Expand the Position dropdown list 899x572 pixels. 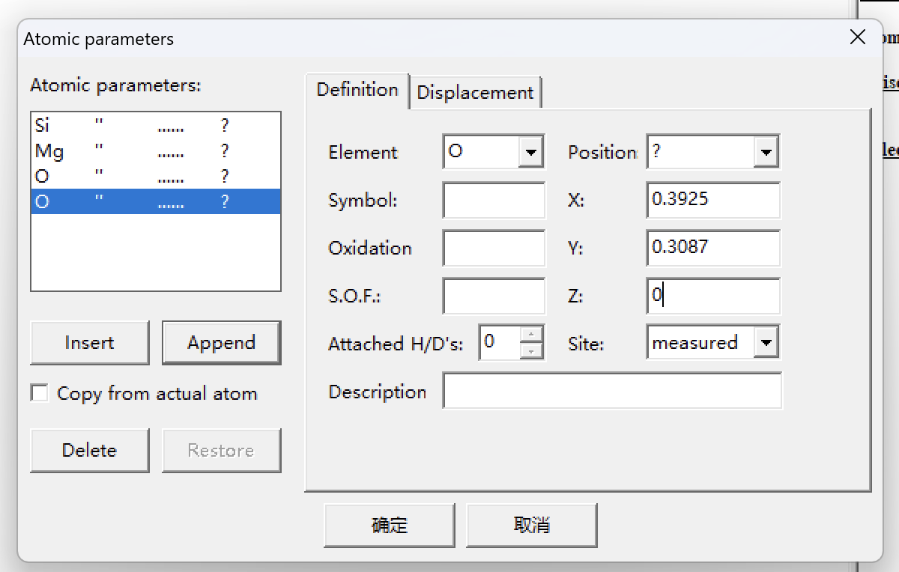pyautogui.click(x=765, y=152)
